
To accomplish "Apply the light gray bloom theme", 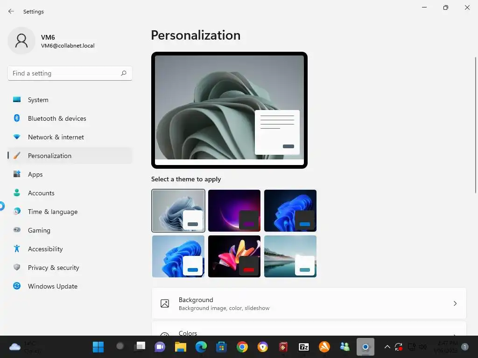I will pyautogui.click(x=178, y=211).
